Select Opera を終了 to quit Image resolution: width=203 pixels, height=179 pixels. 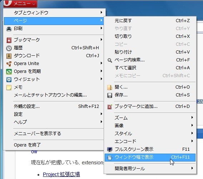click(x=54, y=145)
